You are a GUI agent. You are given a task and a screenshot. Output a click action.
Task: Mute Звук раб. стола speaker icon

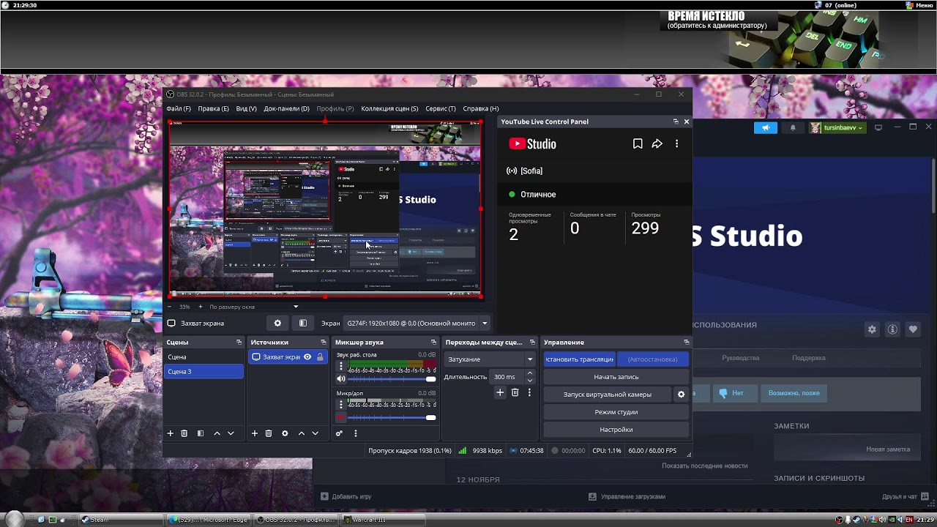[x=340, y=379]
